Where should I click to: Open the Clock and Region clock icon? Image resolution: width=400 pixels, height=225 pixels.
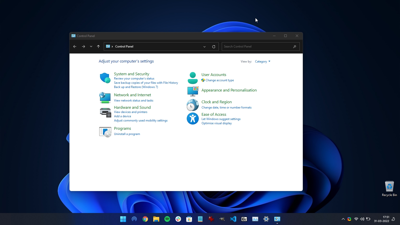[x=192, y=105]
